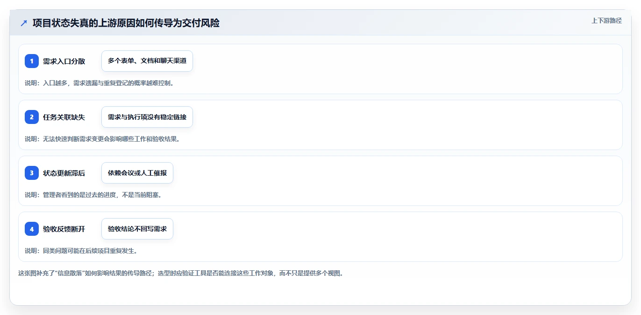
Task: Click the 状态更新滞后 heading
Action: pos(64,173)
